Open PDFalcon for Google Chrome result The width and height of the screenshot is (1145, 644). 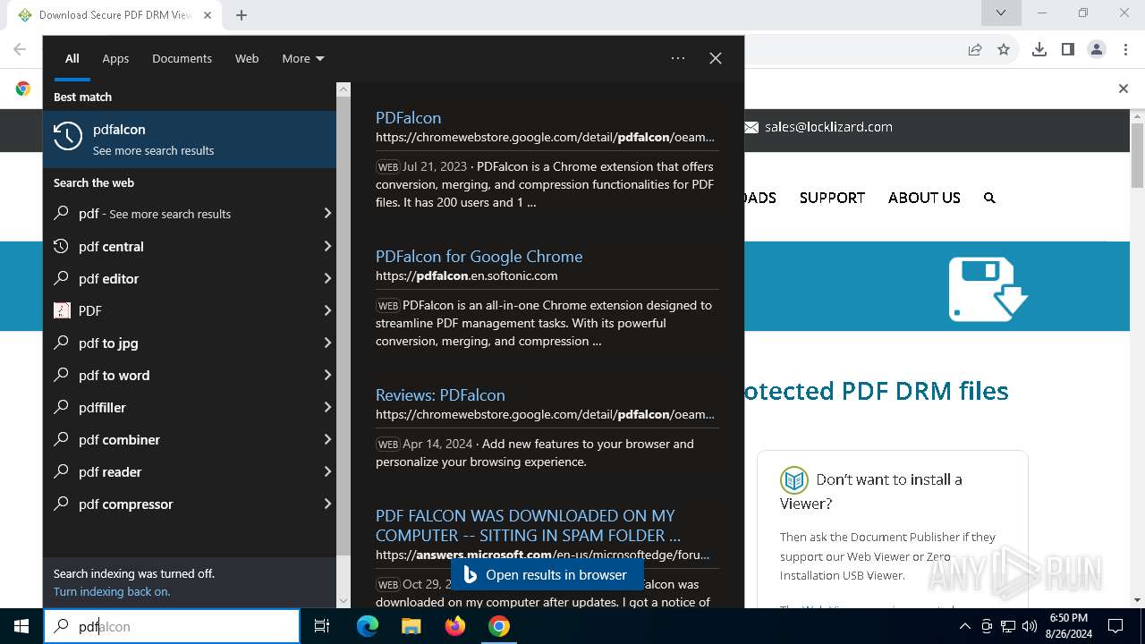click(x=479, y=256)
